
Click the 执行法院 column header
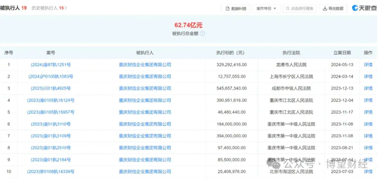pos(291,53)
